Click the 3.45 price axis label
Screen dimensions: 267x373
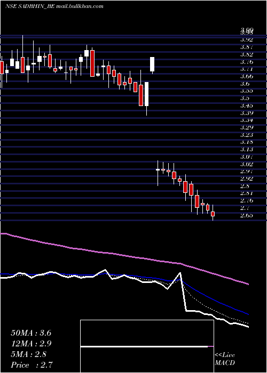coord(247,106)
